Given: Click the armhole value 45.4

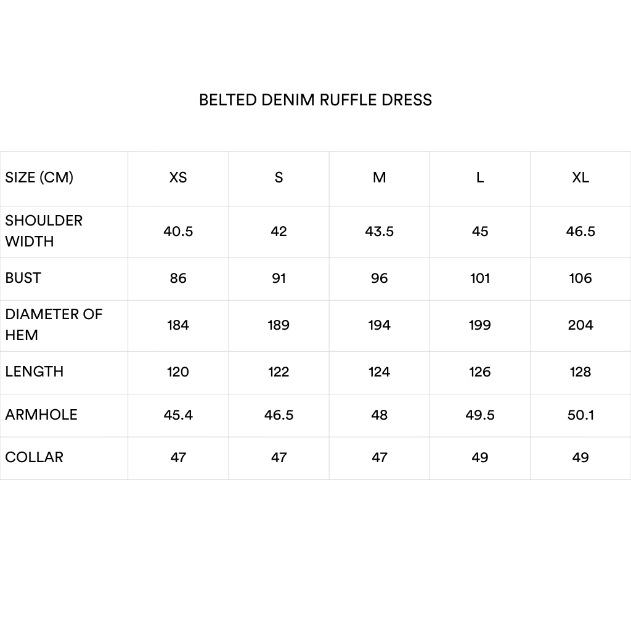Looking at the screenshot, I should [178, 415].
